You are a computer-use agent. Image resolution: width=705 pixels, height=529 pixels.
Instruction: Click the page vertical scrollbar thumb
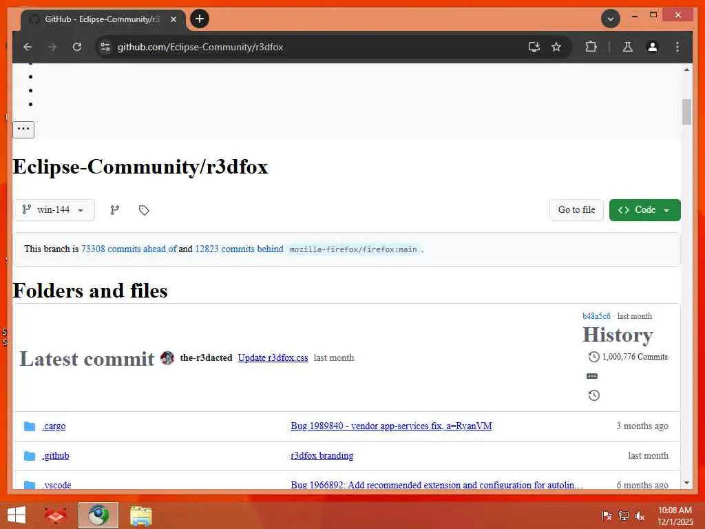[x=686, y=112]
